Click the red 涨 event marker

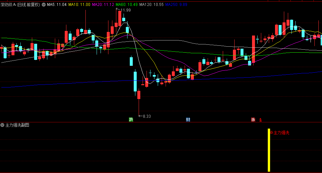pyautogui.click(x=253, y=120)
